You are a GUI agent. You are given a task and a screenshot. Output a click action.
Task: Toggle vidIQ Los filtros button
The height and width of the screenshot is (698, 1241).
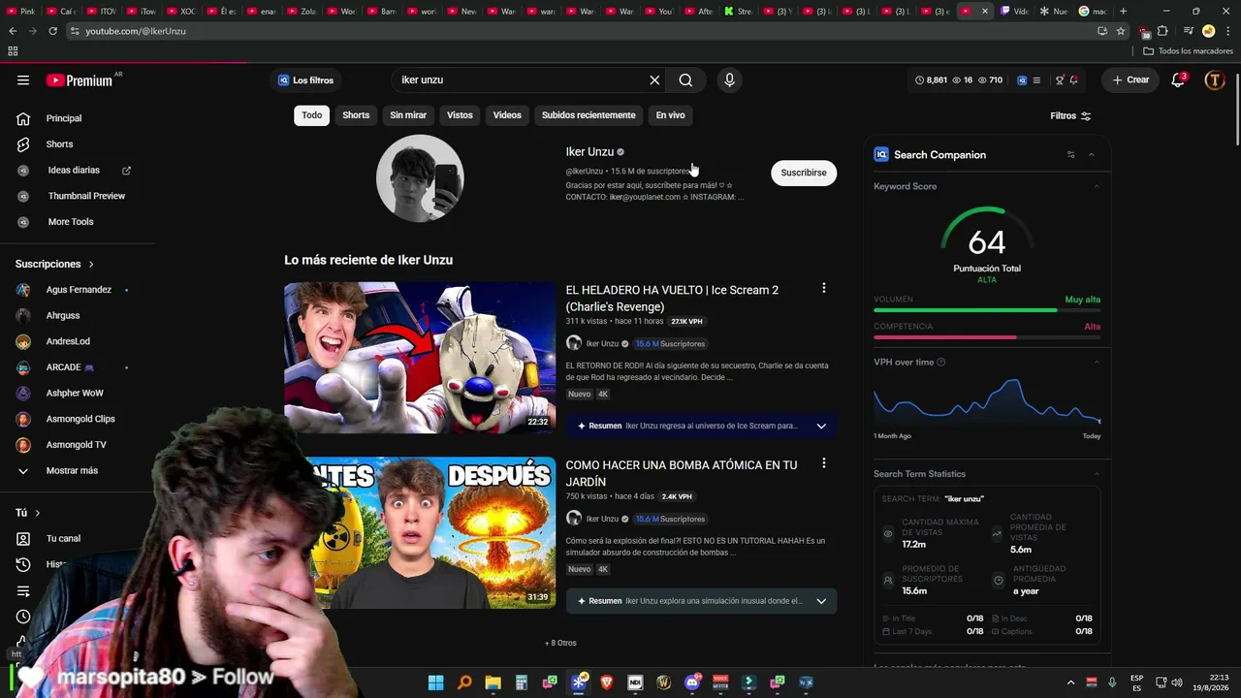pos(305,80)
